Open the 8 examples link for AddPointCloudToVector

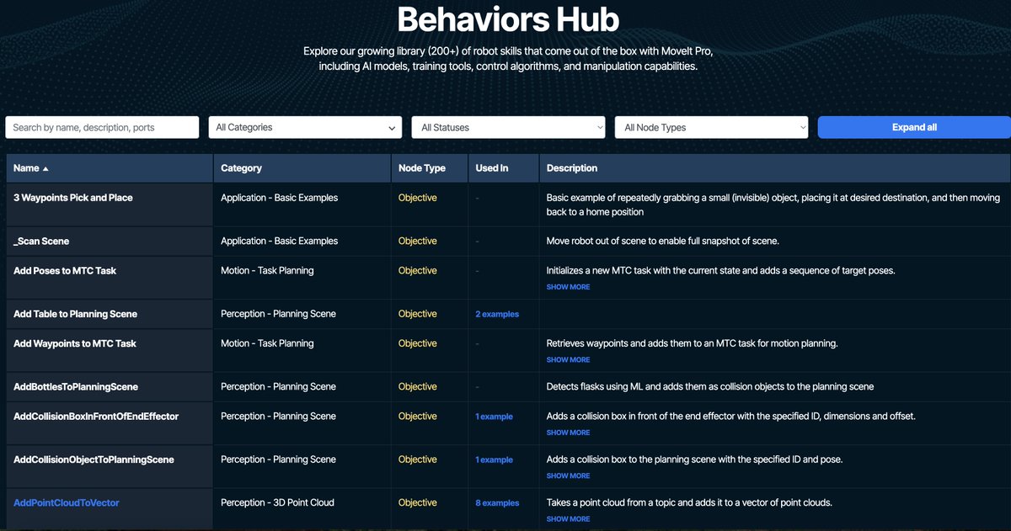click(497, 503)
